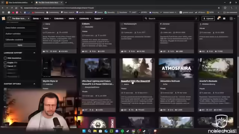Open the Support menu

[99, 19]
